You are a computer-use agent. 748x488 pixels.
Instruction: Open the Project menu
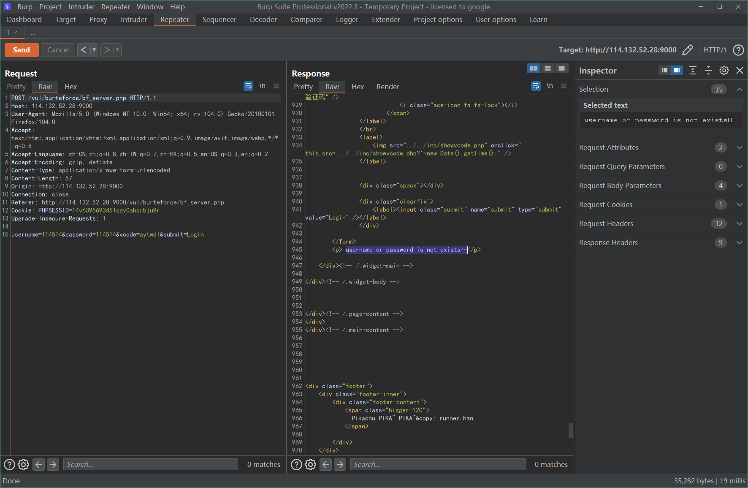(50, 7)
